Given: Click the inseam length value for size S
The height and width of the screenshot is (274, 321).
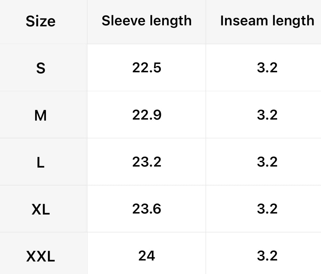Looking at the screenshot, I should coord(267,68).
